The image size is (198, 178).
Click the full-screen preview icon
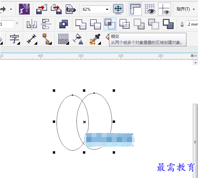click(118, 9)
